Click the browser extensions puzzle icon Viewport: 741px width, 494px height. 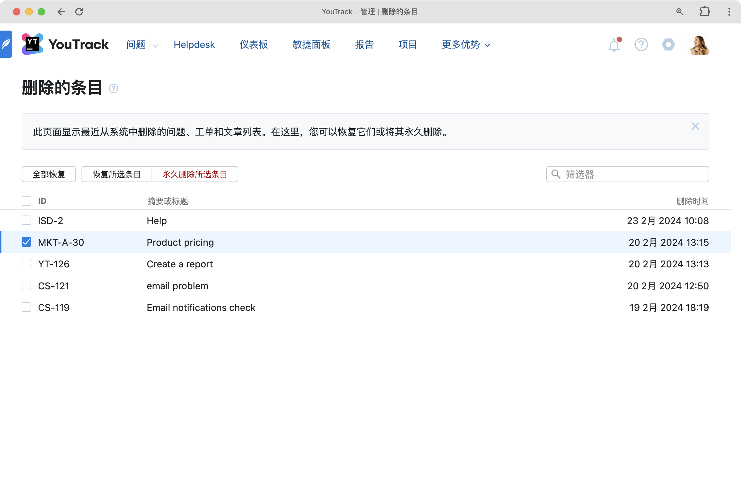pos(705,12)
